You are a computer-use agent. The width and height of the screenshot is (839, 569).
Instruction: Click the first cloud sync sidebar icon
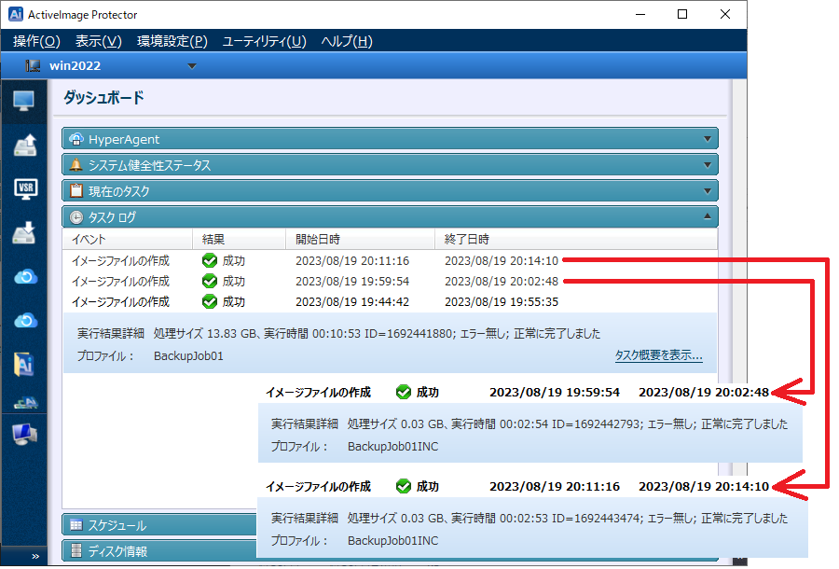pos(25,277)
